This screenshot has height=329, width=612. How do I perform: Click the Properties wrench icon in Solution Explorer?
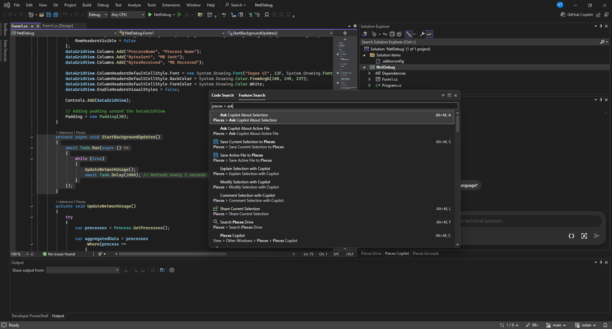point(422,34)
